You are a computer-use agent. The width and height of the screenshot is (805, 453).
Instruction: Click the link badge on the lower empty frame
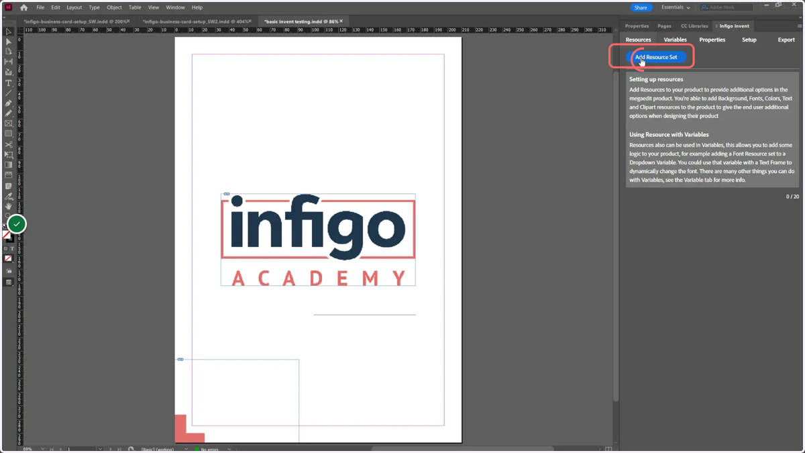pos(180,360)
